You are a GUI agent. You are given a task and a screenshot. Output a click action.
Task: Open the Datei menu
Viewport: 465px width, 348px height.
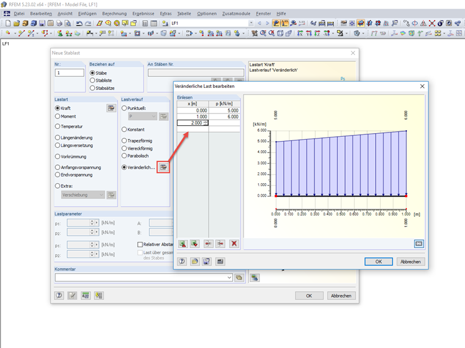click(x=19, y=13)
